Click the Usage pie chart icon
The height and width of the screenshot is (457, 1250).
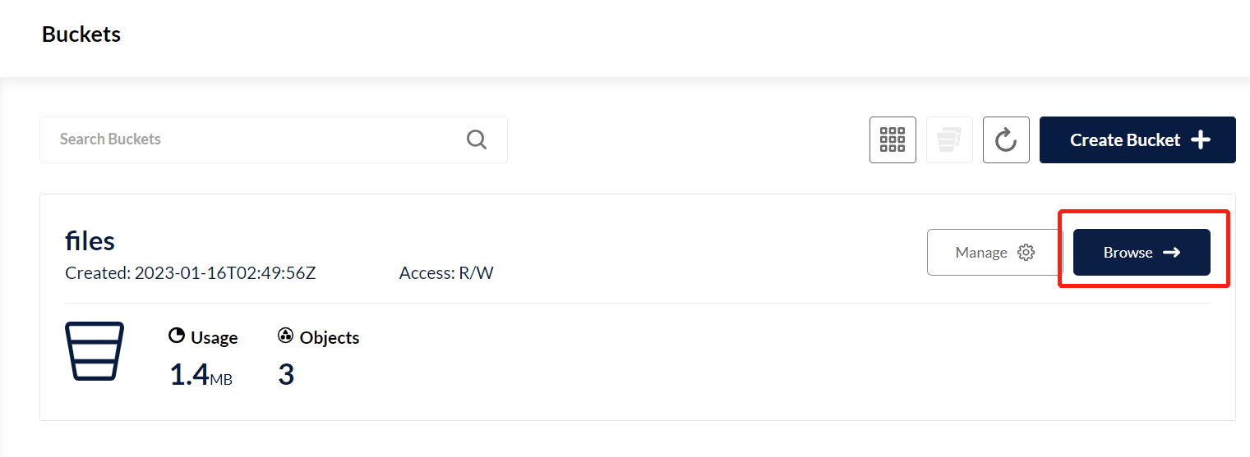pyautogui.click(x=176, y=336)
